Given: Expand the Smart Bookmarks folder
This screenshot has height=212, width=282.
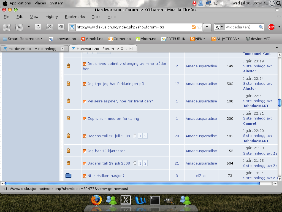Looking at the screenshot, I should 23,39.
